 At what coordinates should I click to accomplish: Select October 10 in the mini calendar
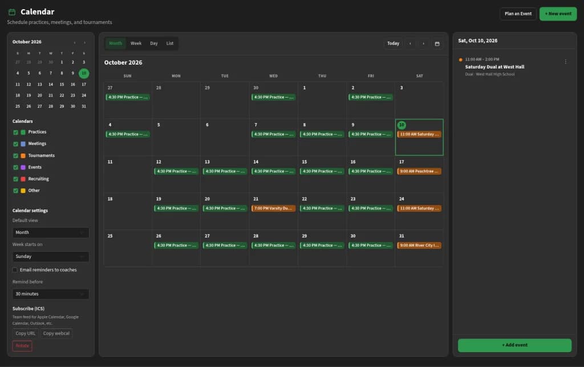pos(84,74)
